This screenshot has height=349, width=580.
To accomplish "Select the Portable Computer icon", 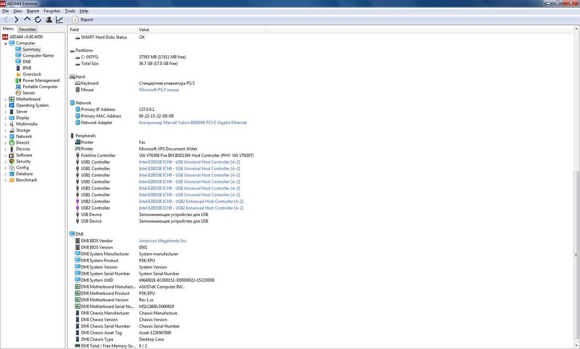I will (x=18, y=87).
